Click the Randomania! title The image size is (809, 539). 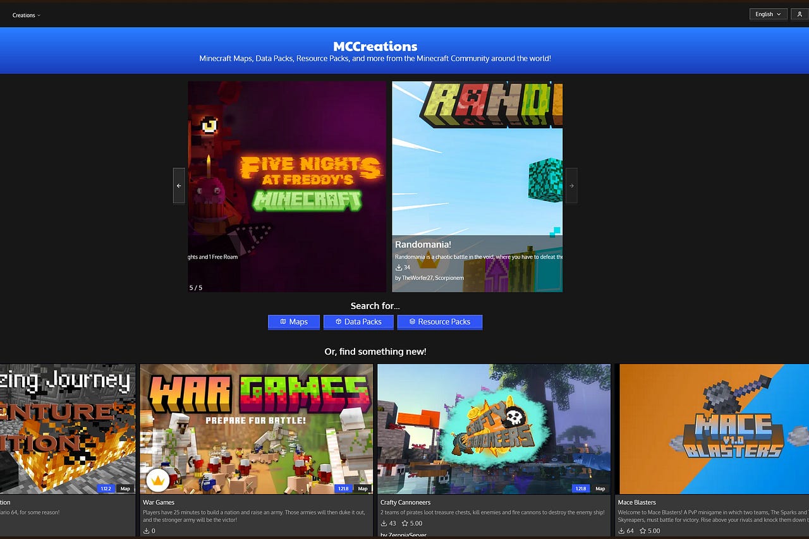click(x=423, y=245)
